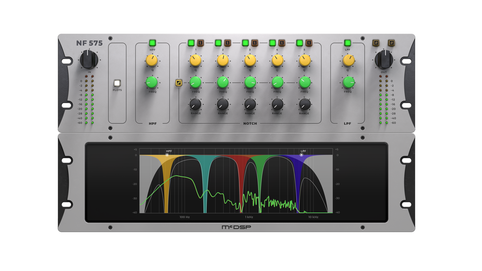The width and height of the screenshot is (482, 271).
Task: Click the LPF Q yellow knob
Action: tap(349, 60)
